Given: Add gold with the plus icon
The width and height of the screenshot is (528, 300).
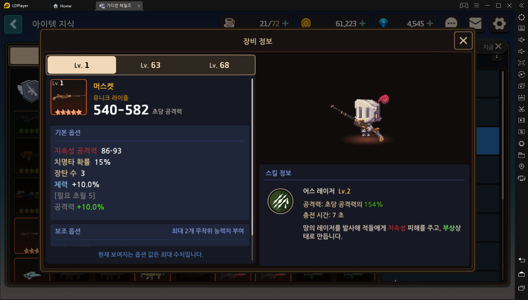Looking at the screenshot, I should tap(362, 24).
